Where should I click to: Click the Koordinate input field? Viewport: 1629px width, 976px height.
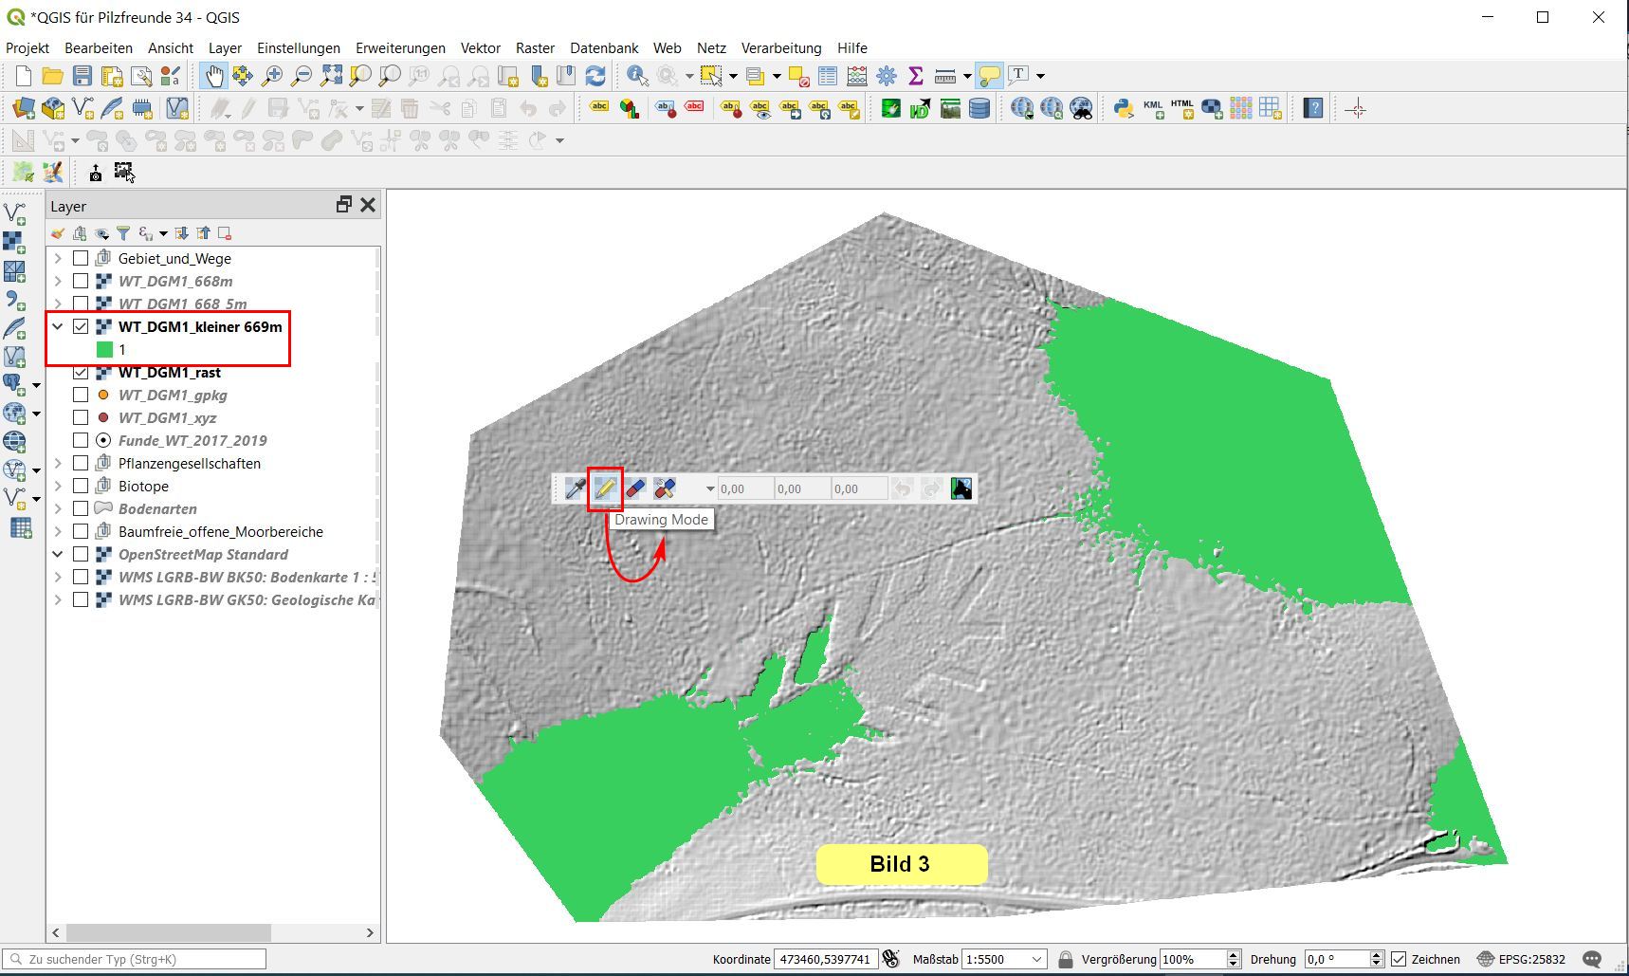(824, 959)
